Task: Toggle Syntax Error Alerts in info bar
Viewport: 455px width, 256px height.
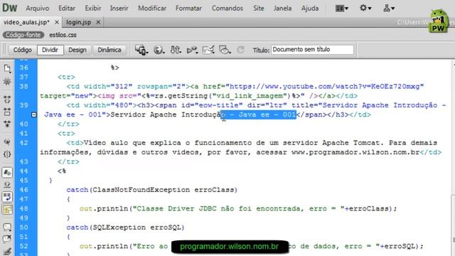Action: 7,209
